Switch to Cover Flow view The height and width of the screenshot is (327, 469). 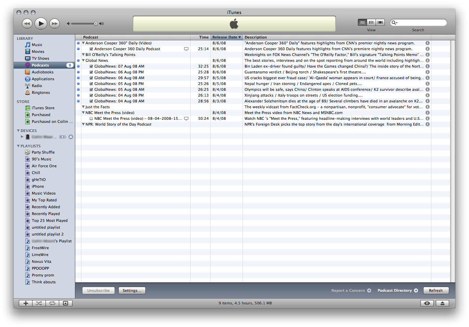(380, 22)
